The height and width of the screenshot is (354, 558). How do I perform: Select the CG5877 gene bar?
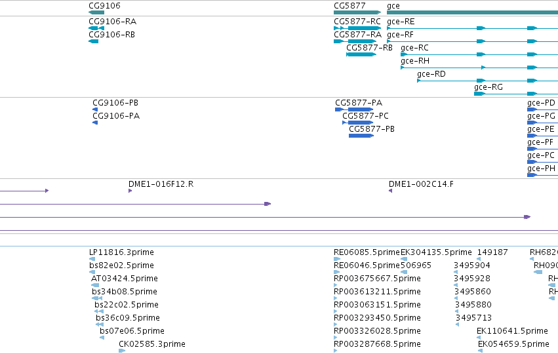(x=357, y=12)
